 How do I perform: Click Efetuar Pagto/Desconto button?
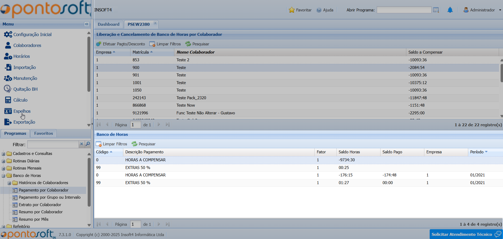pyautogui.click(x=121, y=44)
